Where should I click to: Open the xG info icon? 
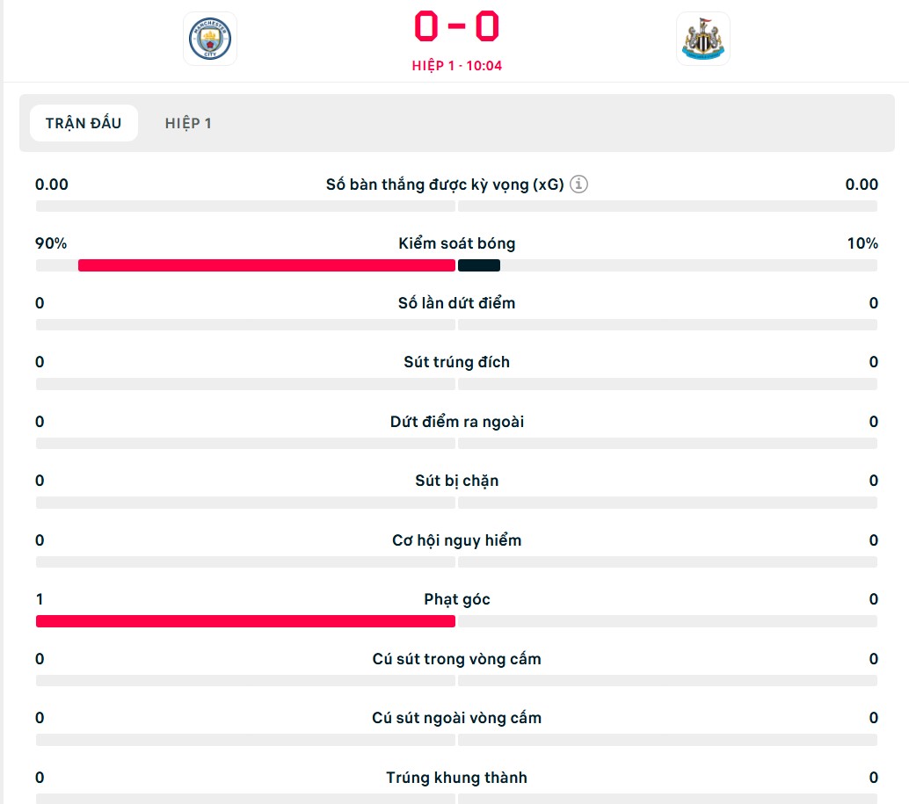tap(578, 185)
